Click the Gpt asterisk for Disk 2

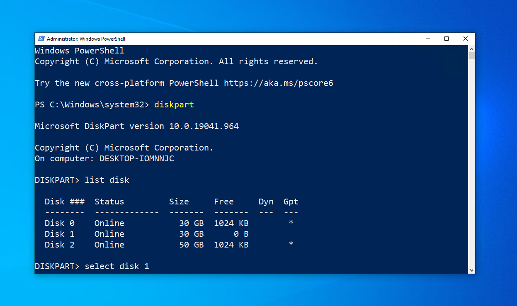coord(291,245)
